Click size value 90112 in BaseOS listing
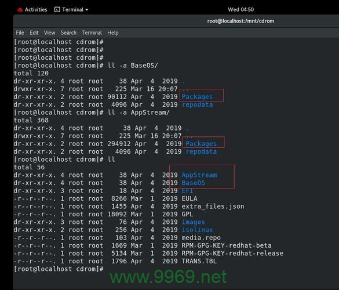Image resolution: width=339 pixels, height=290 pixels. click(x=117, y=97)
